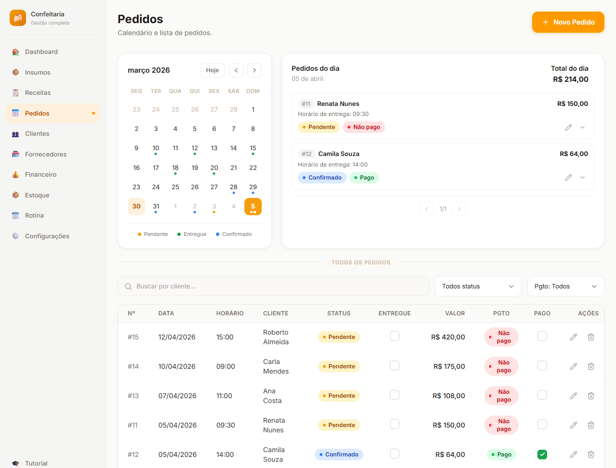Go to next month in calendar
The image size is (616, 468).
254,70
